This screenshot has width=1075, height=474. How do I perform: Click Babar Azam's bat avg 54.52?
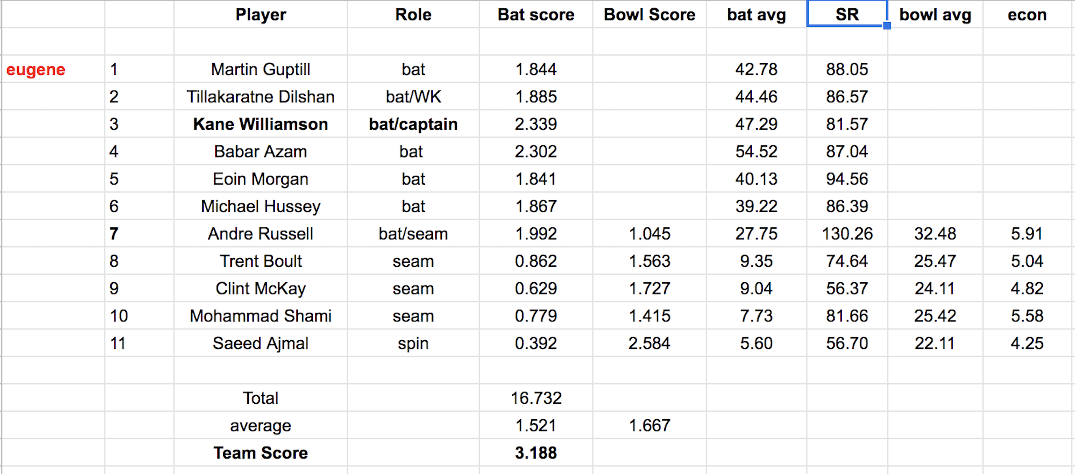756,151
